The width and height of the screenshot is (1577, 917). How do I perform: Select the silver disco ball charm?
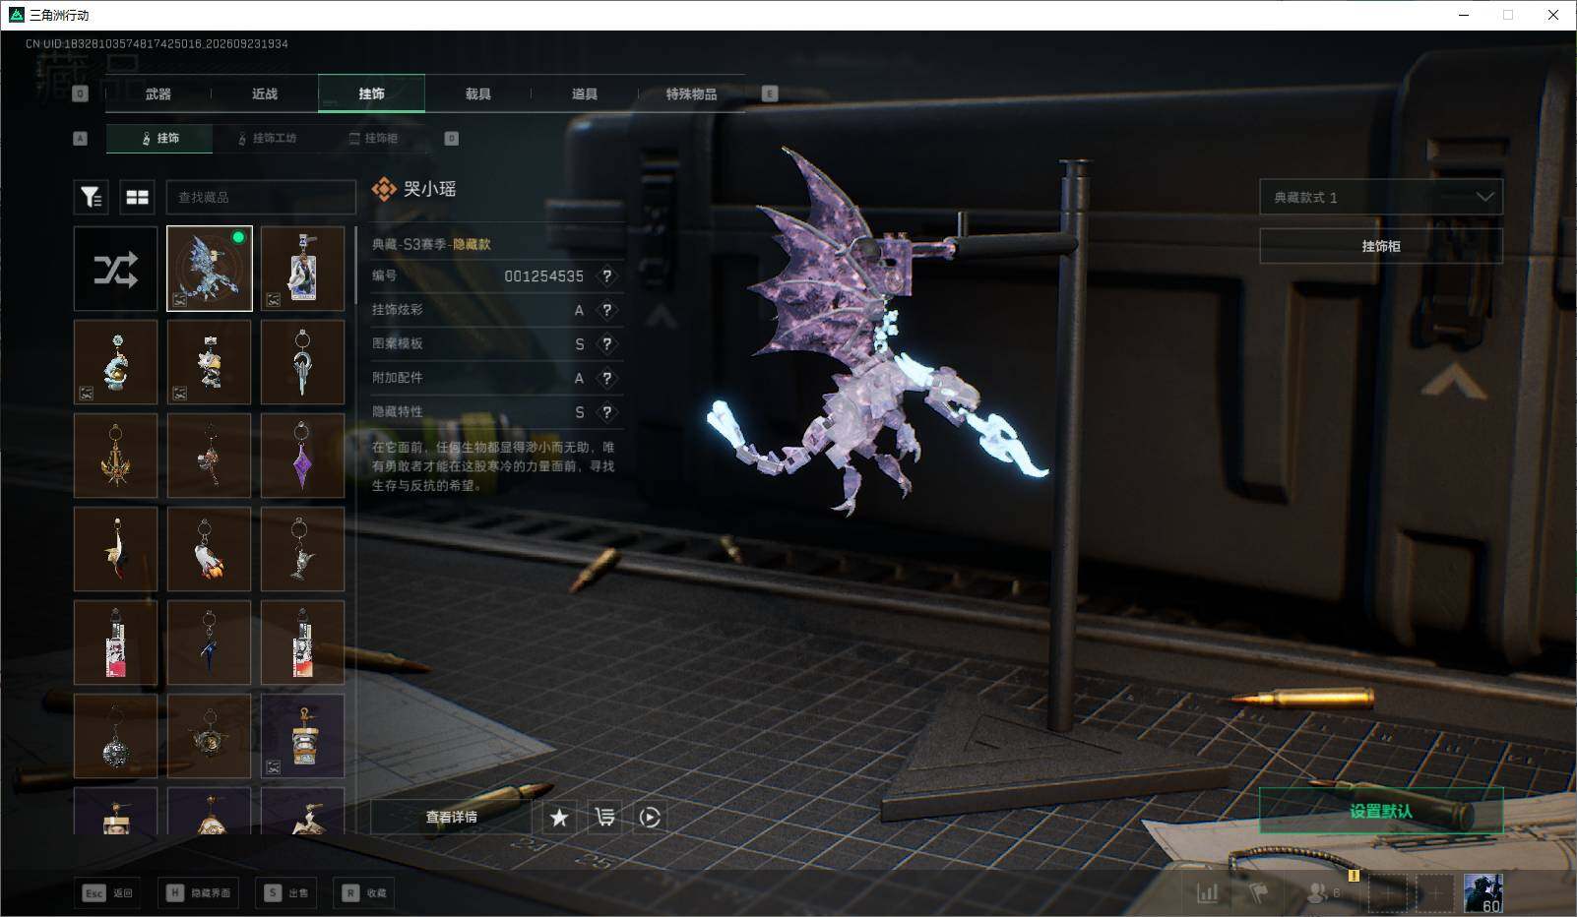115,736
